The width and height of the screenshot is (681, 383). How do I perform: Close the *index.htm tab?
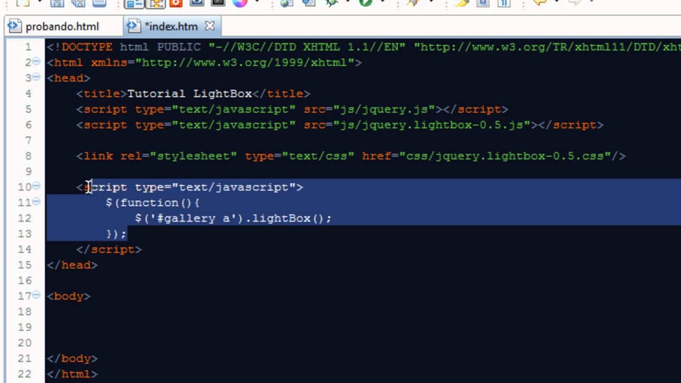click(210, 26)
